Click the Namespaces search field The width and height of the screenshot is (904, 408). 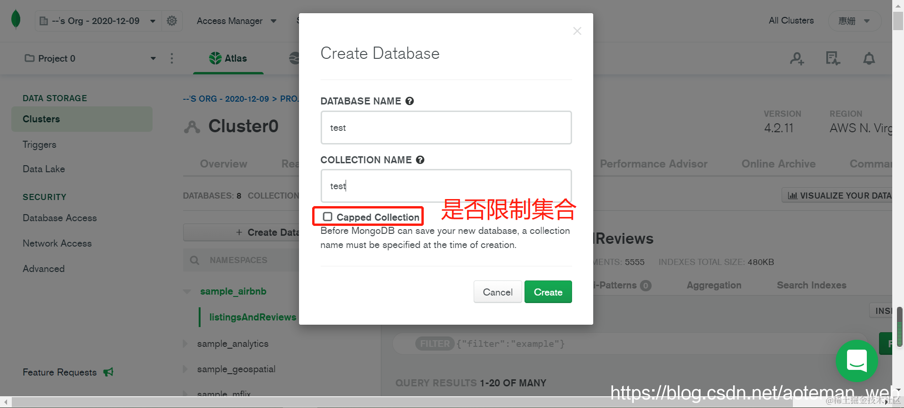tap(241, 260)
